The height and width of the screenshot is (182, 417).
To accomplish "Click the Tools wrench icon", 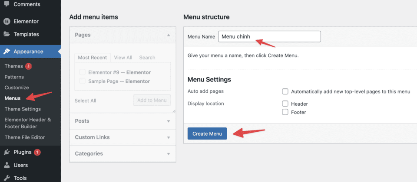I will point(7,178).
